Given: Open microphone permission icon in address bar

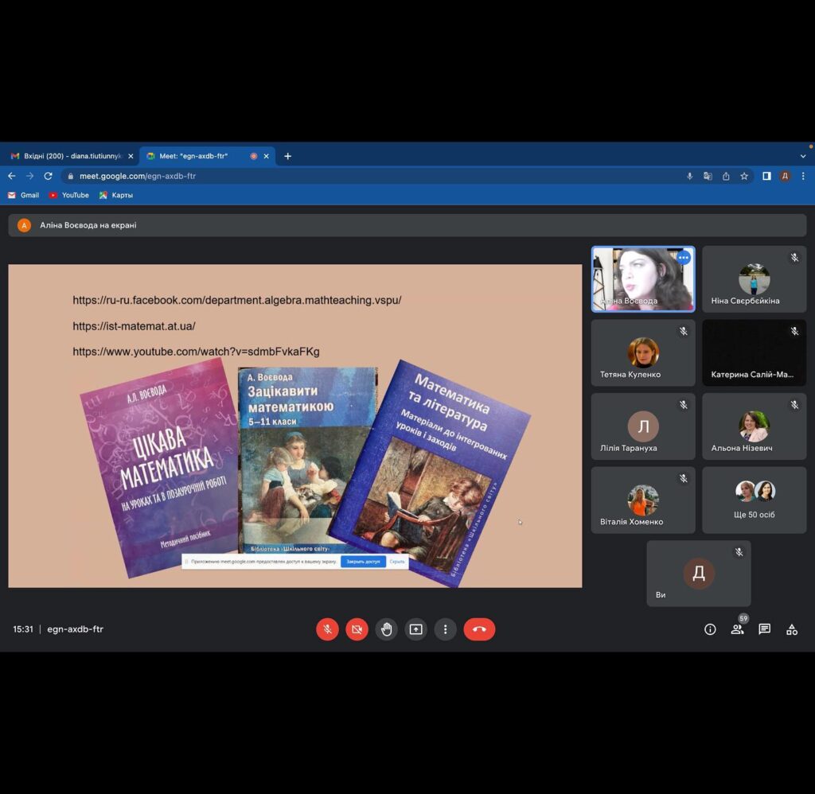Looking at the screenshot, I should (x=689, y=176).
